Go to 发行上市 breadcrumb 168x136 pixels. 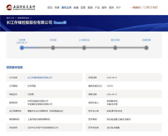pos(10,18)
